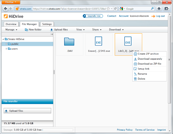This screenshot has width=173, height=134.
Task: Open the bookmarks menu icon
Action: pyautogui.click(x=166, y=8)
